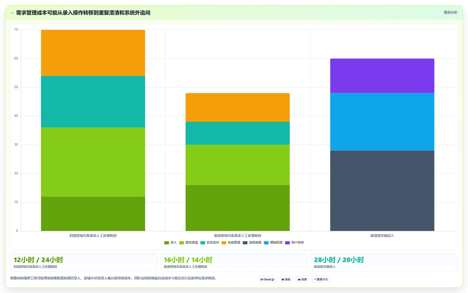
Task: Toggle the 重复澄清 legend entry
Action: coord(188,243)
